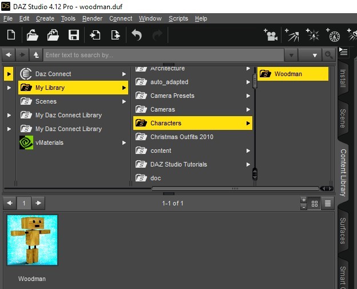Go to the next results page
This screenshot has width=357, height=289.
(38, 203)
